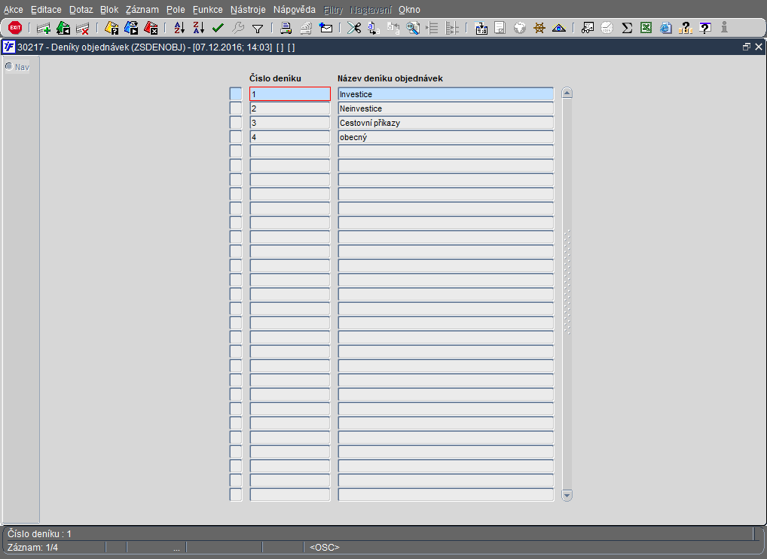This screenshot has width=767, height=559.
Task: Click the delete record icon with red X
Action: coord(83,28)
